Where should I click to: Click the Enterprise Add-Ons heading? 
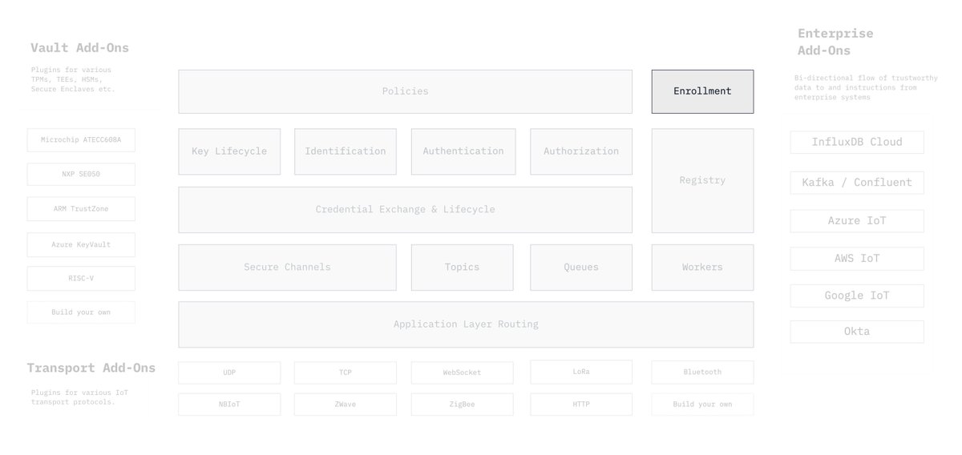[835, 42]
